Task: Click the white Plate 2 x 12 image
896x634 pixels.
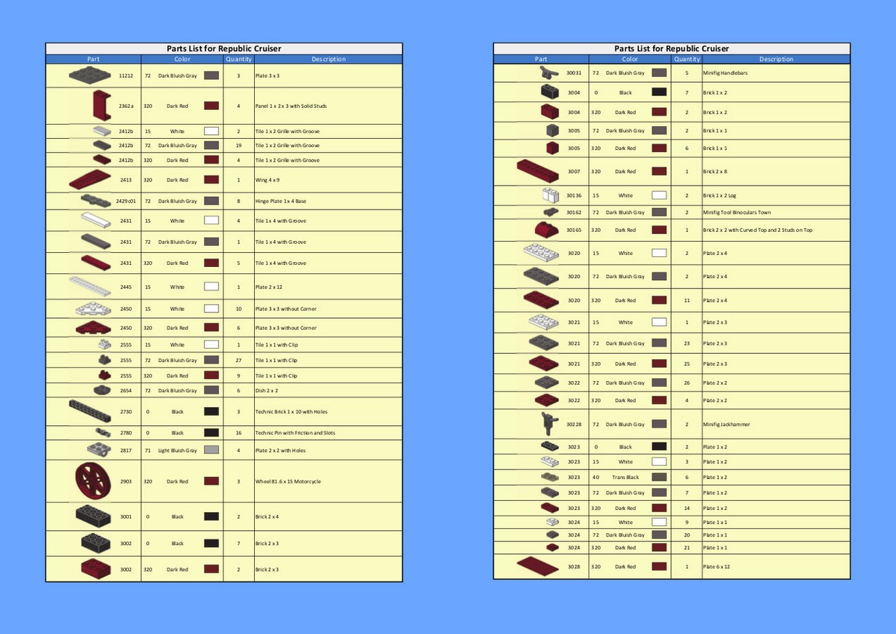Action: point(90,287)
